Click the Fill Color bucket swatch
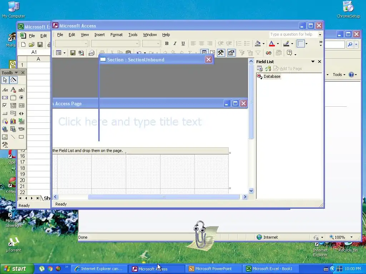This screenshot has width=366, height=274. coord(258,43)
